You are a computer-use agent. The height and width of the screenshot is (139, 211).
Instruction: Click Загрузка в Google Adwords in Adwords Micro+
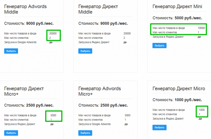pyautogui.click(x=95, y=124)
